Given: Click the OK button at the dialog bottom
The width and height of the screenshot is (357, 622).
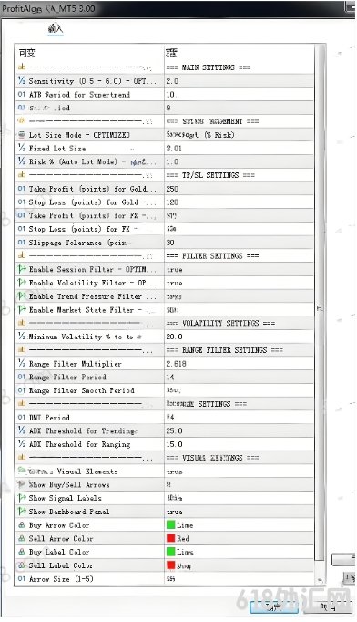Looking at the screenshot, I should click(x=274, y=606).
